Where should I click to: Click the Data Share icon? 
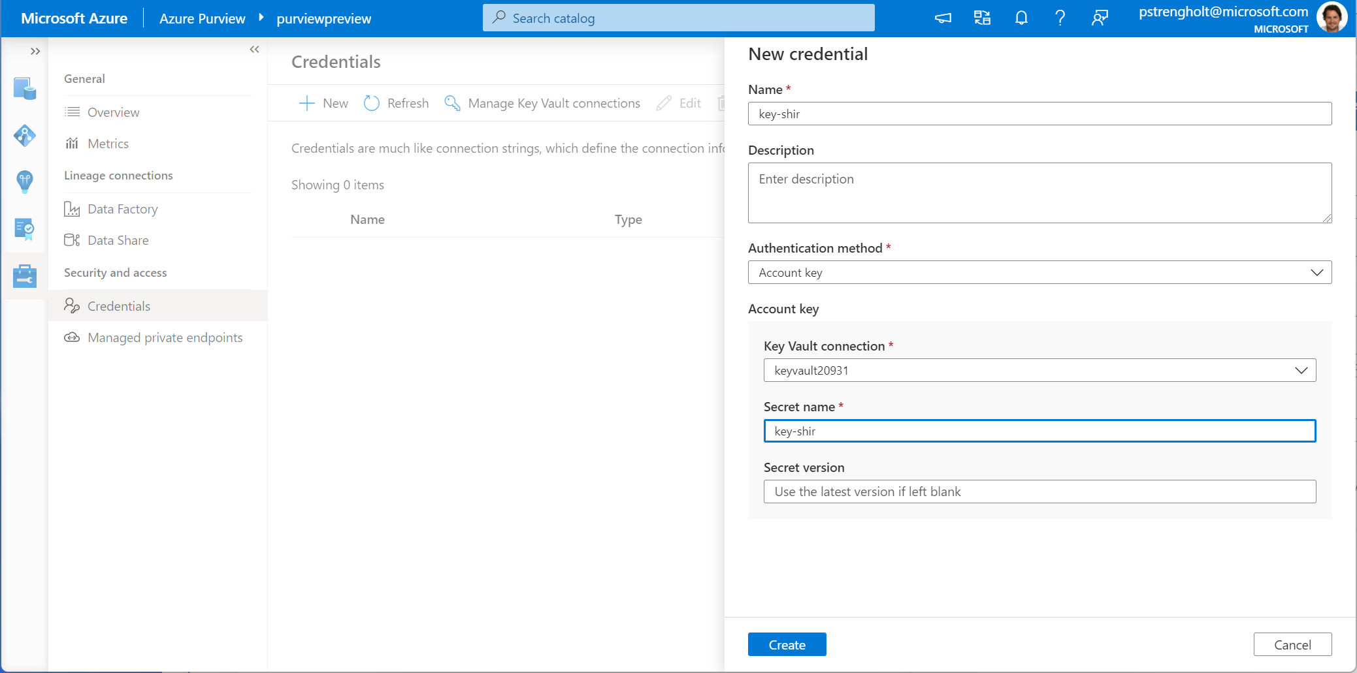(72, 240)
